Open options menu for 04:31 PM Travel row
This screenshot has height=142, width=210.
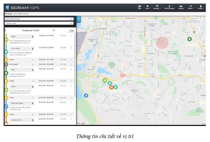coord(71,81)
